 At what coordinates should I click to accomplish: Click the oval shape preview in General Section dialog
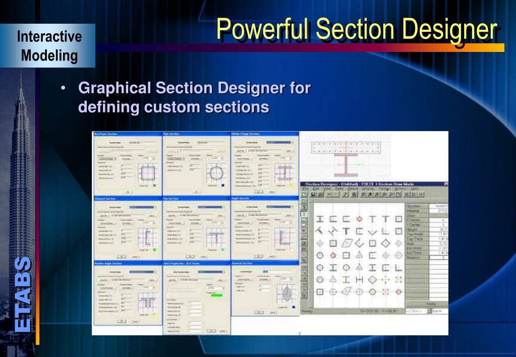click(286, 294)
